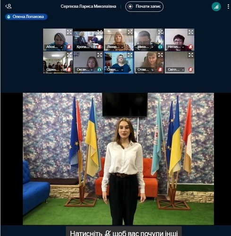
Task: Select the Лазар… participant video thumbnail
Action: [x=119, y=40]
